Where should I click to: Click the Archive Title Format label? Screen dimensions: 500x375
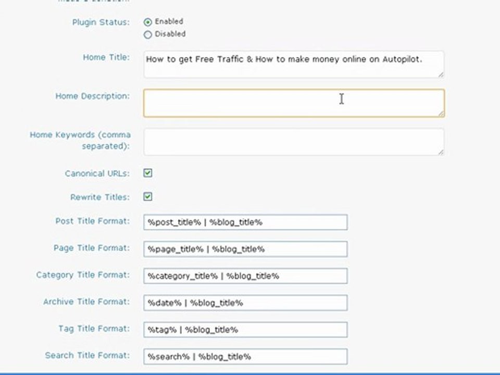click(86, 302)
